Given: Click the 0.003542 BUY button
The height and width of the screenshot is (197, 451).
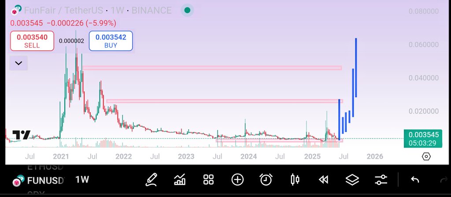Looking at the screenshot, I should pyautogui.click(x=111, y=41).
